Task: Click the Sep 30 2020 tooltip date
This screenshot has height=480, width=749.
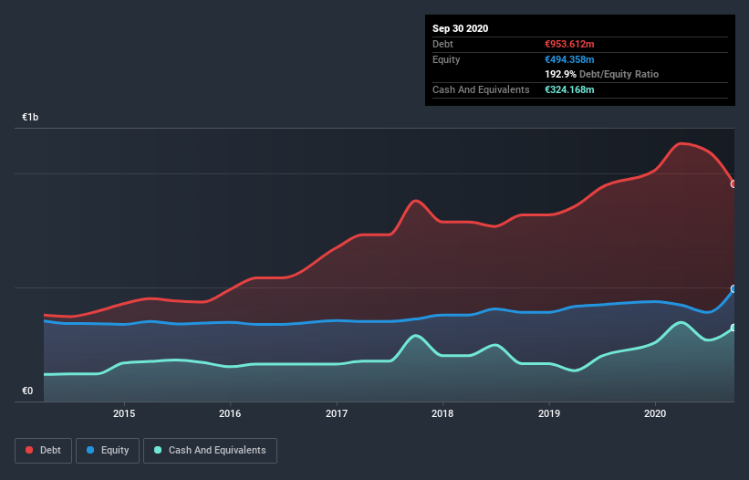Action: pos(460,28)
